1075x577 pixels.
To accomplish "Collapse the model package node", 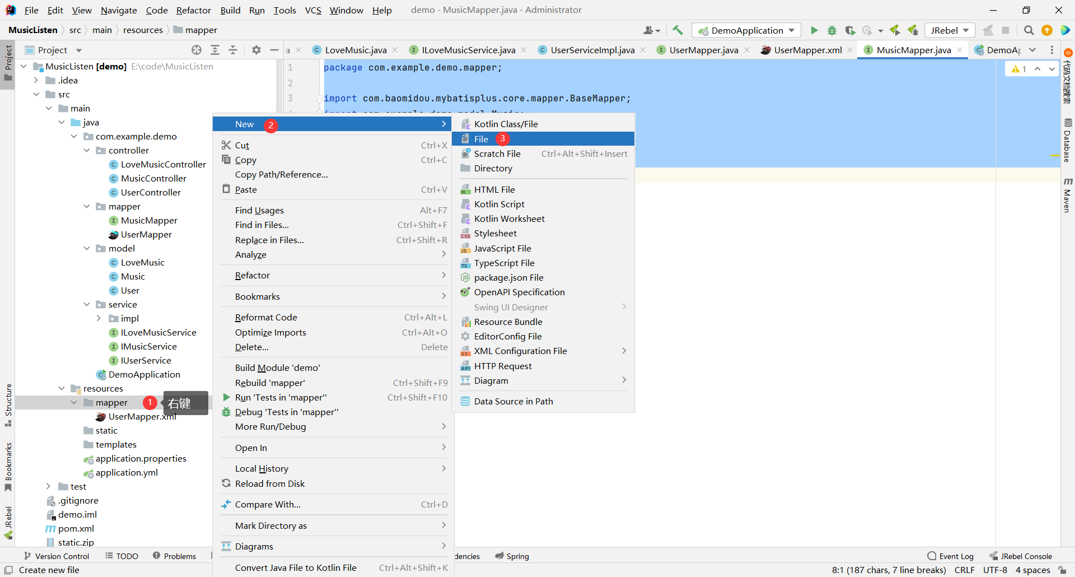I will (x=87, y=248).
